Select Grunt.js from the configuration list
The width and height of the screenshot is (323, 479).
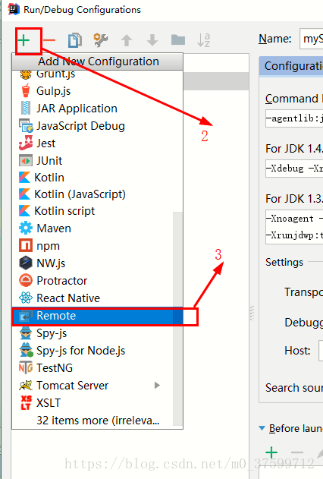97,74
